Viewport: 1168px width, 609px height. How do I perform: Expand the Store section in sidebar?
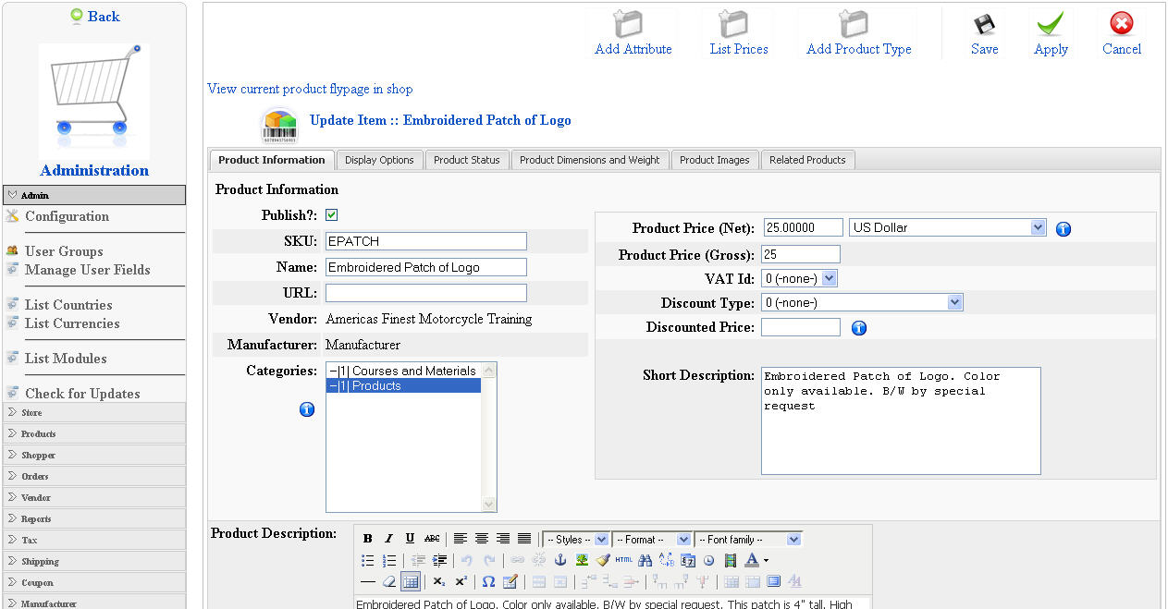point(94,412)
